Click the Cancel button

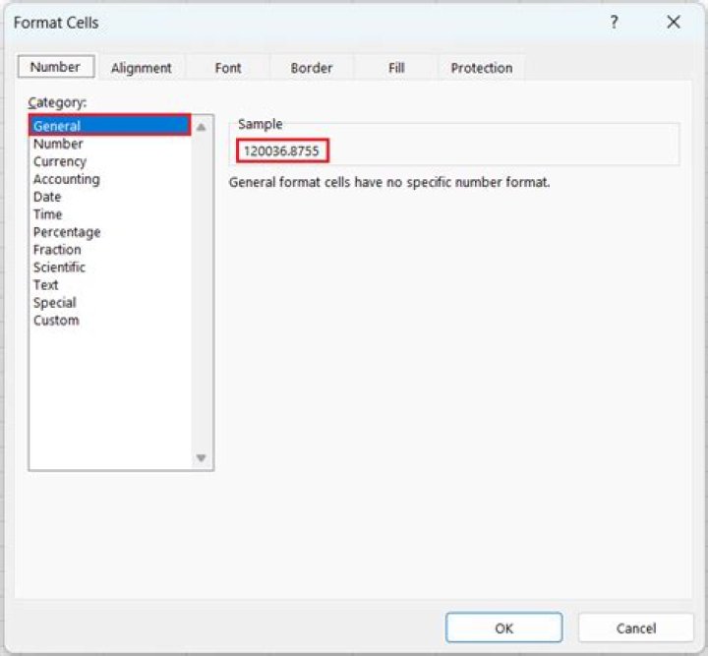pos(636,627)
